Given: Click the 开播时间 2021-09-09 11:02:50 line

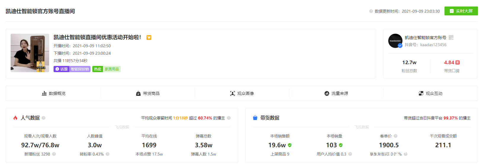Looking at the screenshot, I should tap(82, 46).
